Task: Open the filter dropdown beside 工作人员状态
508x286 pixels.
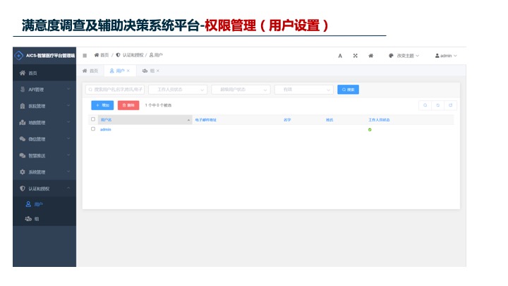Action: click(x=241, y=90)
